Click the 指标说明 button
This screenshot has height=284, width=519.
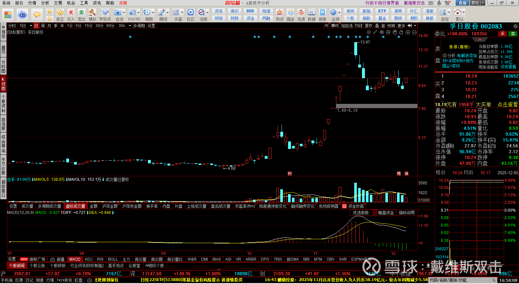(x=407, y=213)
